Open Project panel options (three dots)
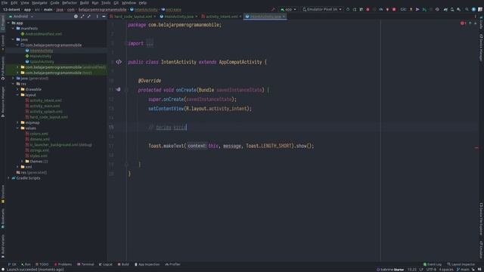This screenshot has height=272, width=484. pos(97,17)
